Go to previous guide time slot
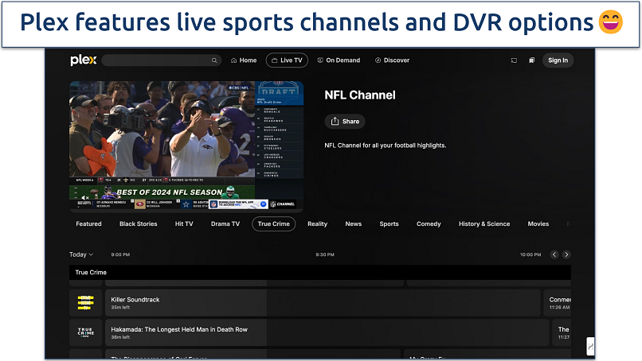The width and height of the screenshot is (642, 361). (x=554, y=254)
